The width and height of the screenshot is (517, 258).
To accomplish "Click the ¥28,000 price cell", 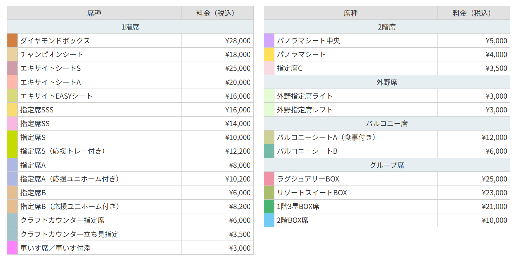I will (x=238, y=41).
